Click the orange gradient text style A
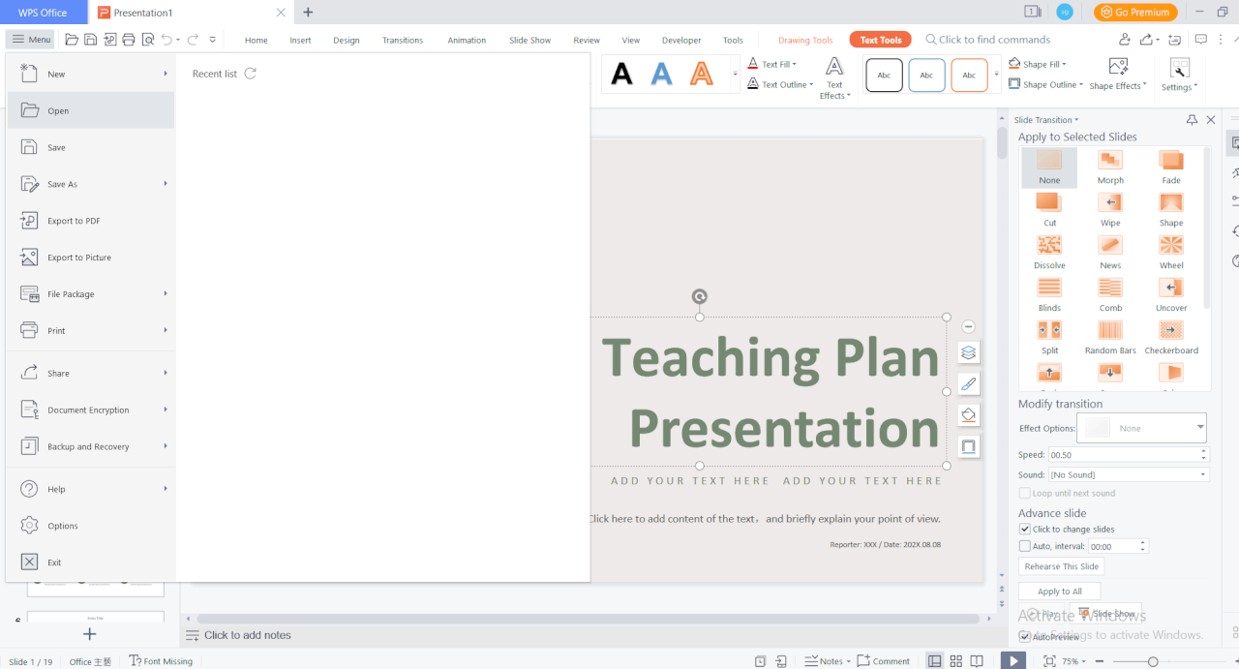1239x669 pixels. point(702,74)
